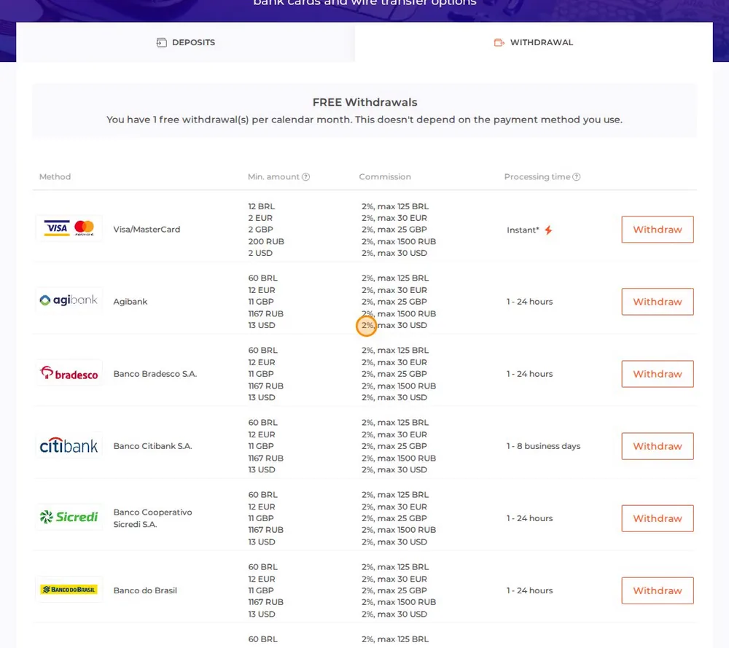Withdraw via Banco Cooperativo Sicredi
Image resolution: width=729 pixels, height=648 pixels.
[x=658, y=518]
